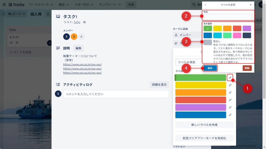Click the タスク1 card title
The image size is (266, 149).
click(70, 17)
